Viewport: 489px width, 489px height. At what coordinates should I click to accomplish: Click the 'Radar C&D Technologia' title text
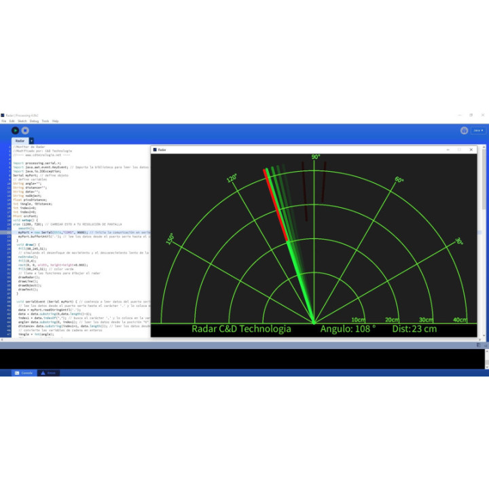pyautogui.click(x=241, y=329)
